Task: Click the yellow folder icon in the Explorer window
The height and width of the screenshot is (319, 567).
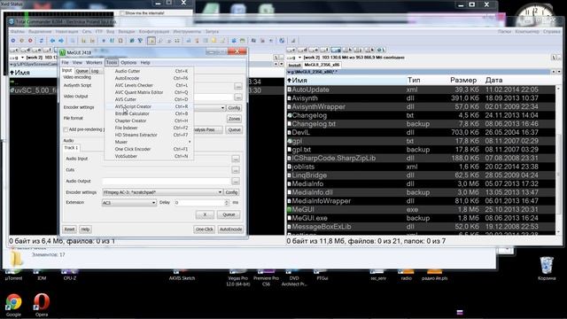Action: coord(15,258)
